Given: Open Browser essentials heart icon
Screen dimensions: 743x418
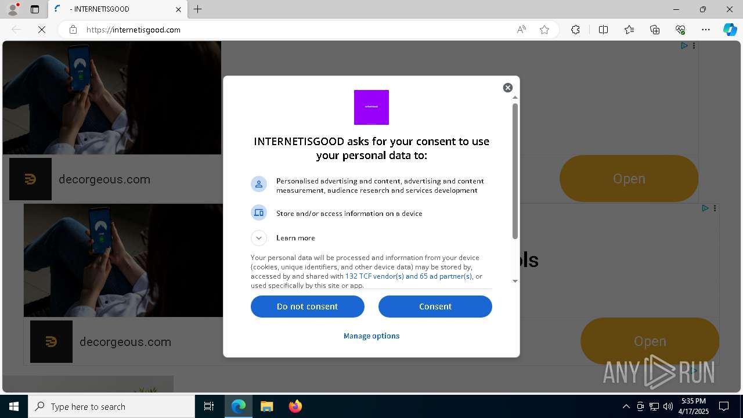Looking at the screenshot, I should click(x=680, y=30).
